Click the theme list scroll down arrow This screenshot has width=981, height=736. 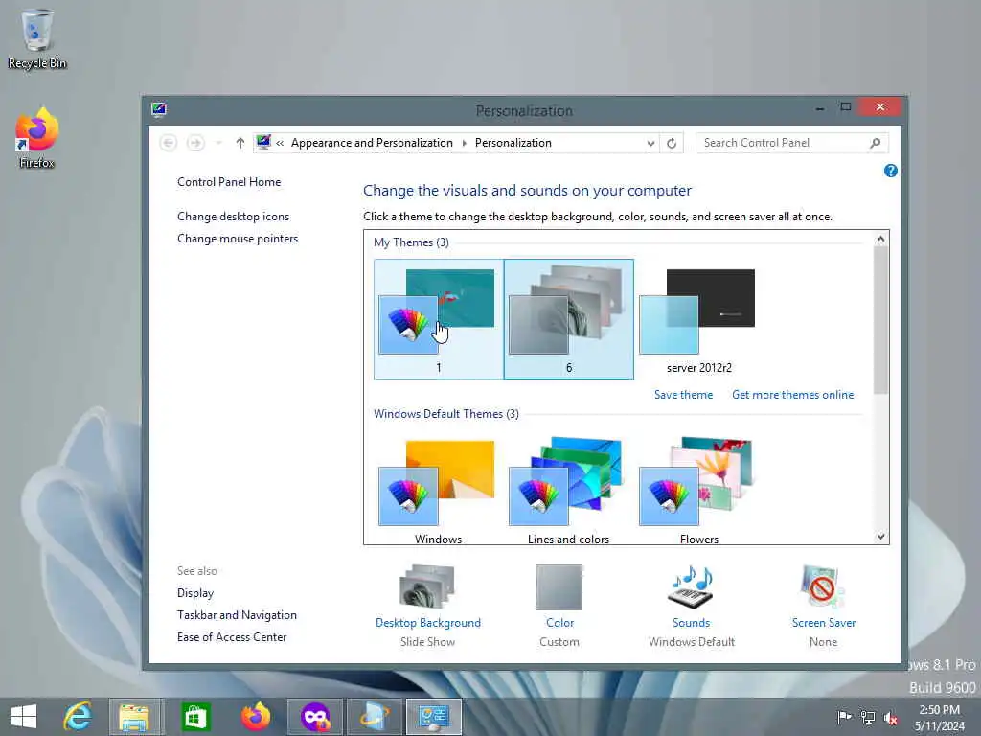881,537
